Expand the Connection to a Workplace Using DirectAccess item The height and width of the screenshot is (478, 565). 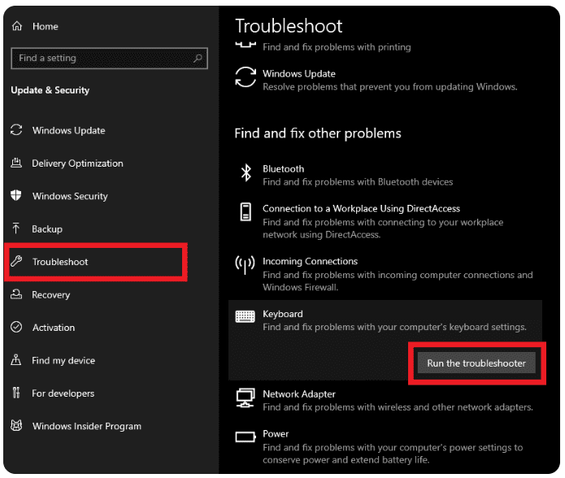(x=385, y=221)
